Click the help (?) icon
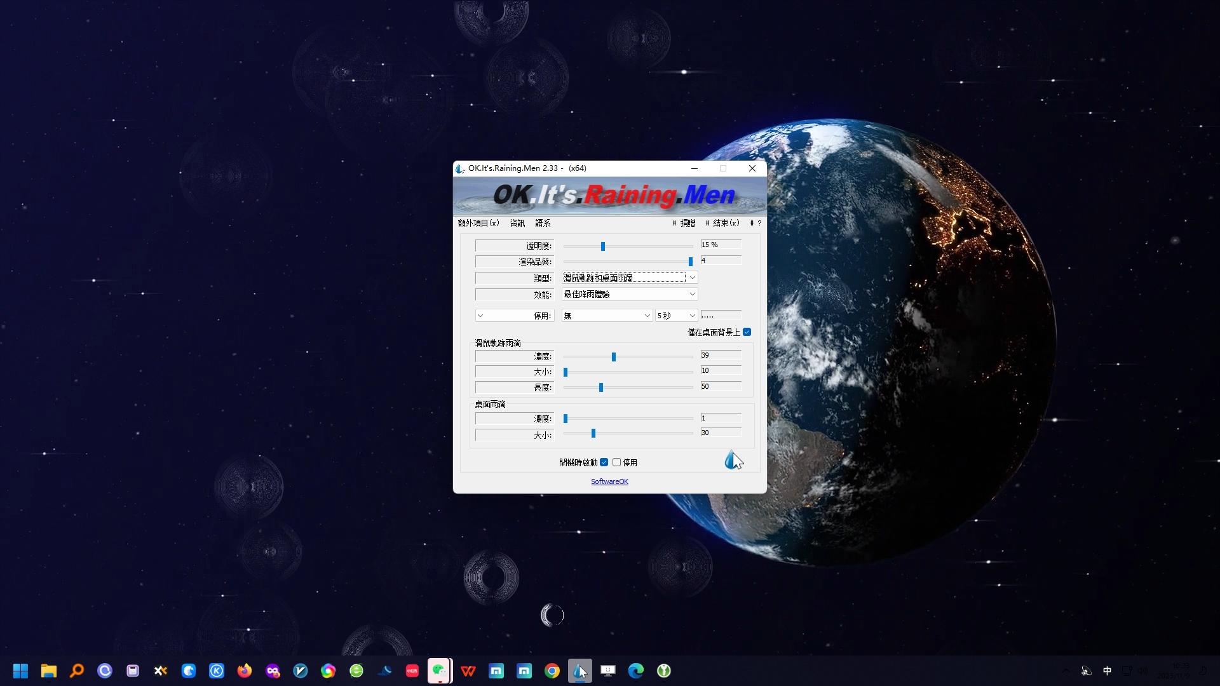This screenshot has height=686, width=1220. tap(759, 223)
